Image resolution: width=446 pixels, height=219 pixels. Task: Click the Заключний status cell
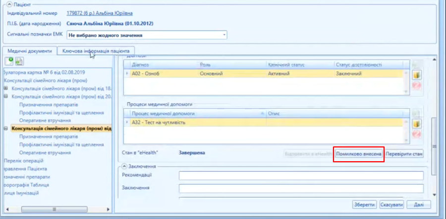pos(368,74)
